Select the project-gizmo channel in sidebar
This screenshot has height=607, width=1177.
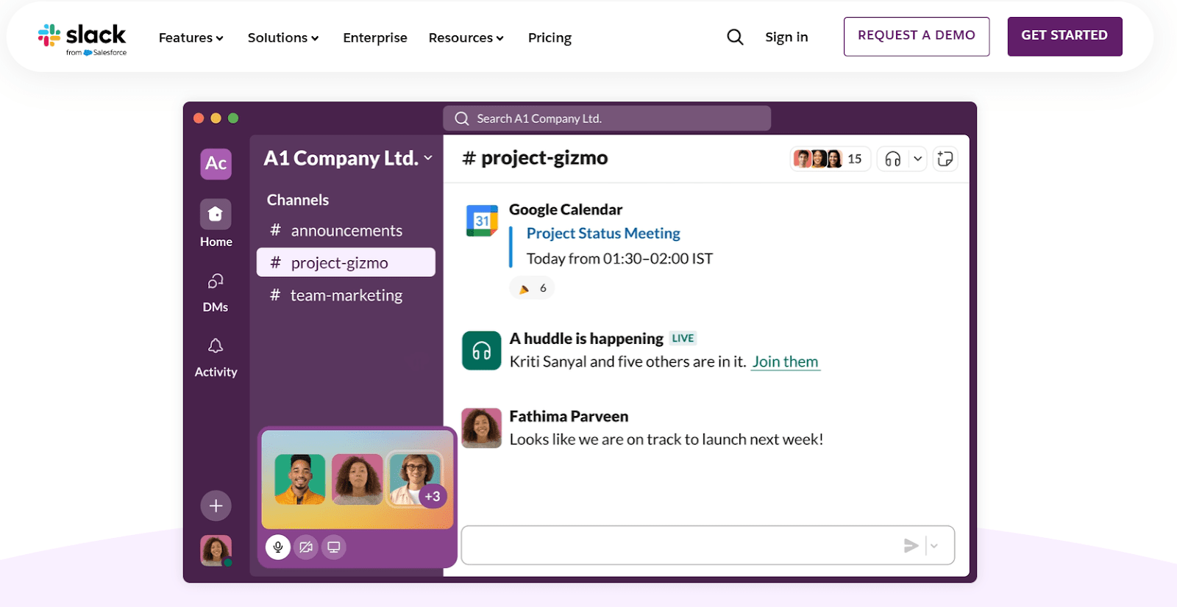click(x=346, y=262)
